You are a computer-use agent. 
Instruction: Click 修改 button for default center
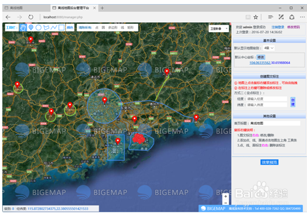click(x=261, y=57)
